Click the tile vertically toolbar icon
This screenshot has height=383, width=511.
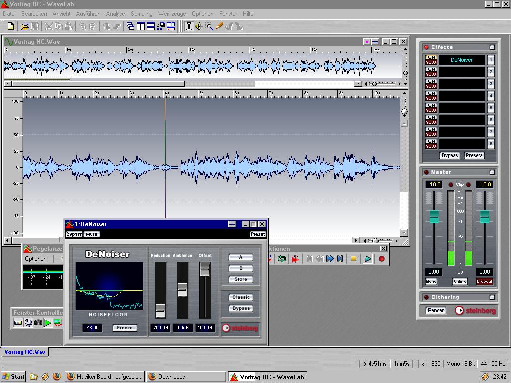click(140, 26)
